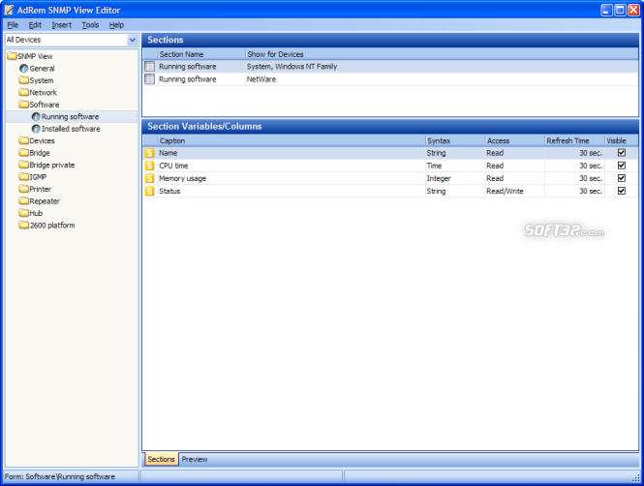This screenshot has width=644, height=486.
Task: Toggle Visible checkbox for Status row
Action: pos(622,191)
